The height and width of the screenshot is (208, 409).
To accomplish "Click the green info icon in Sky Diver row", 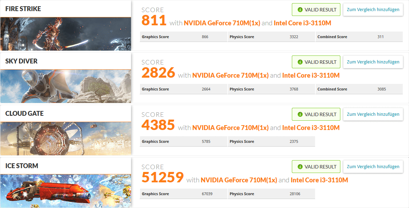I will 300,62.
